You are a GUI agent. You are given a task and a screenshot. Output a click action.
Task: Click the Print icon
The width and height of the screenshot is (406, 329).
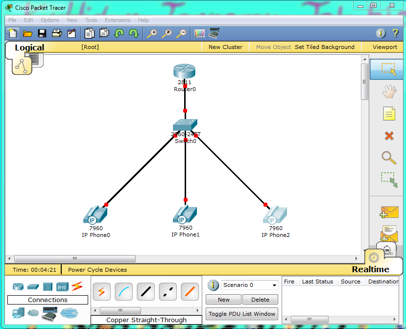point(57,33)
